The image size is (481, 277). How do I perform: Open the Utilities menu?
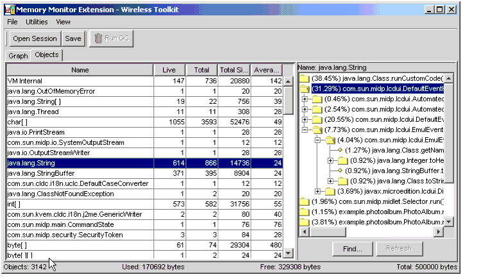pyautogui.click(x=37, y=22)
